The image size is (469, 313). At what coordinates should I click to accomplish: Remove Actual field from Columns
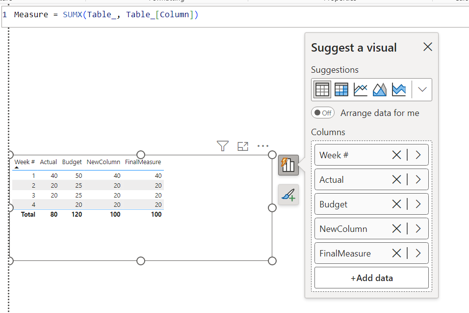pyautogui.click(x=396, y=179)
